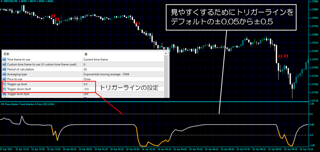320x152 pixels.
Task: Edit the Price to use value Close
Action: (87, 79)
